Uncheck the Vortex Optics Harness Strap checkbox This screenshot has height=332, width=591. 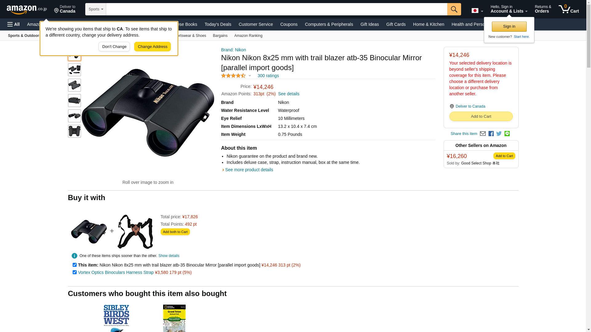(74, 272)
